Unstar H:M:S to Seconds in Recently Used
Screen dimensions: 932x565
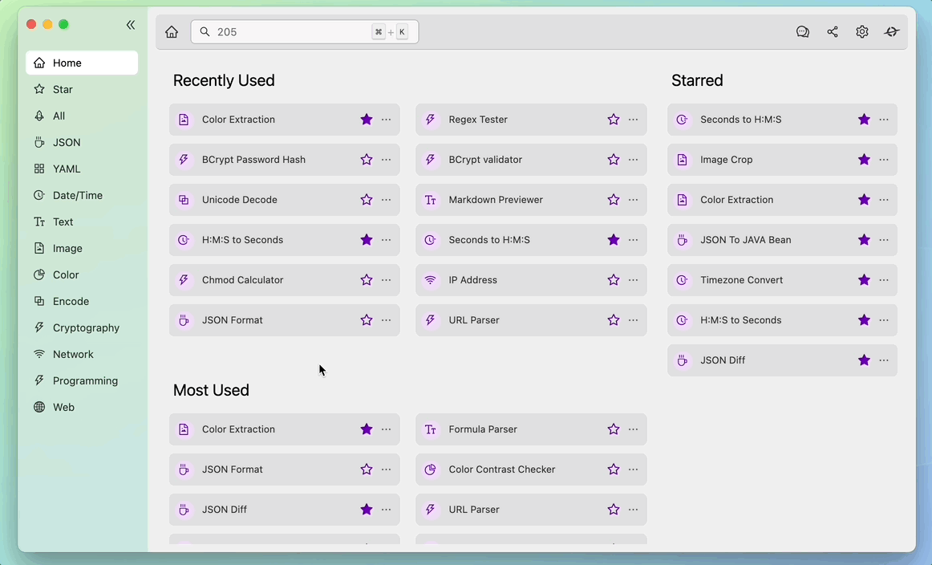pyautogui.click(x=367, y=240)
